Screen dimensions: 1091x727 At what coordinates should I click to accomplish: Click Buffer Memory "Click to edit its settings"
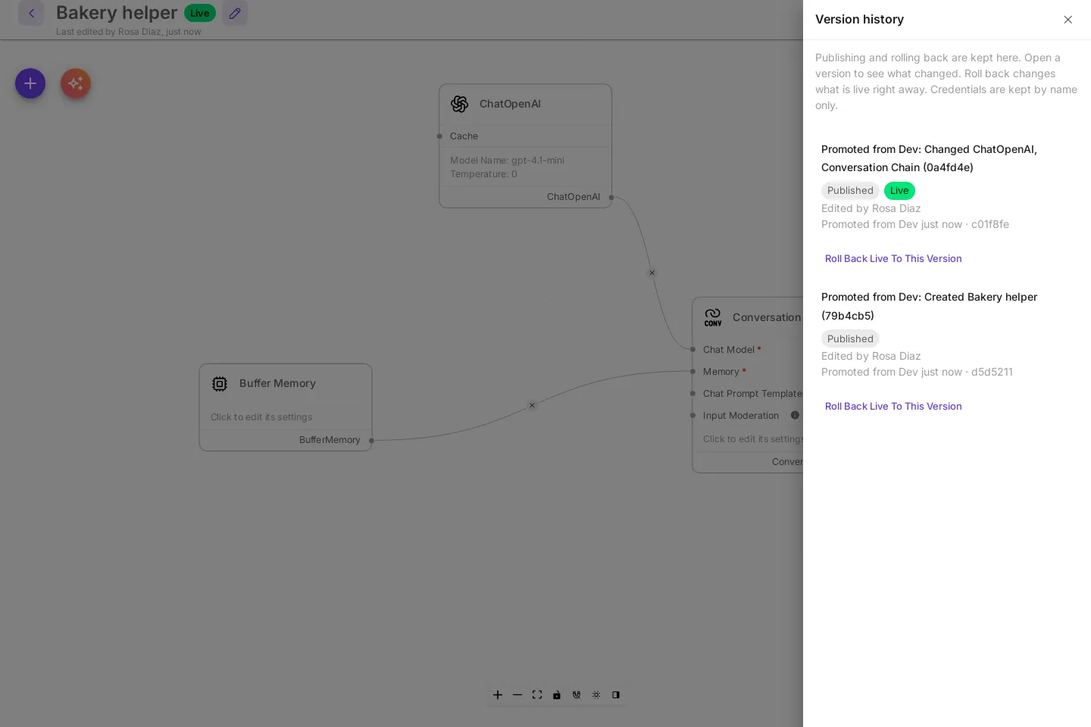[x=261, y=417]
